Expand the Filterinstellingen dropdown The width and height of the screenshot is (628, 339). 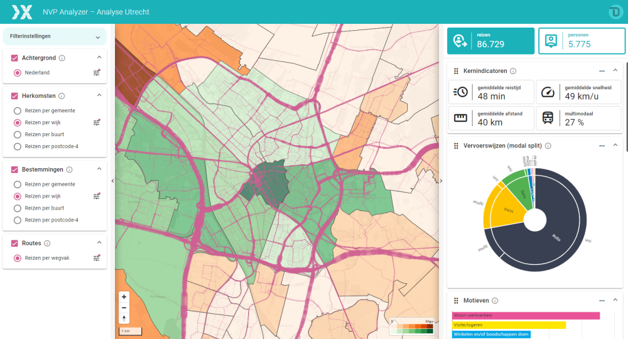point(97,37)
